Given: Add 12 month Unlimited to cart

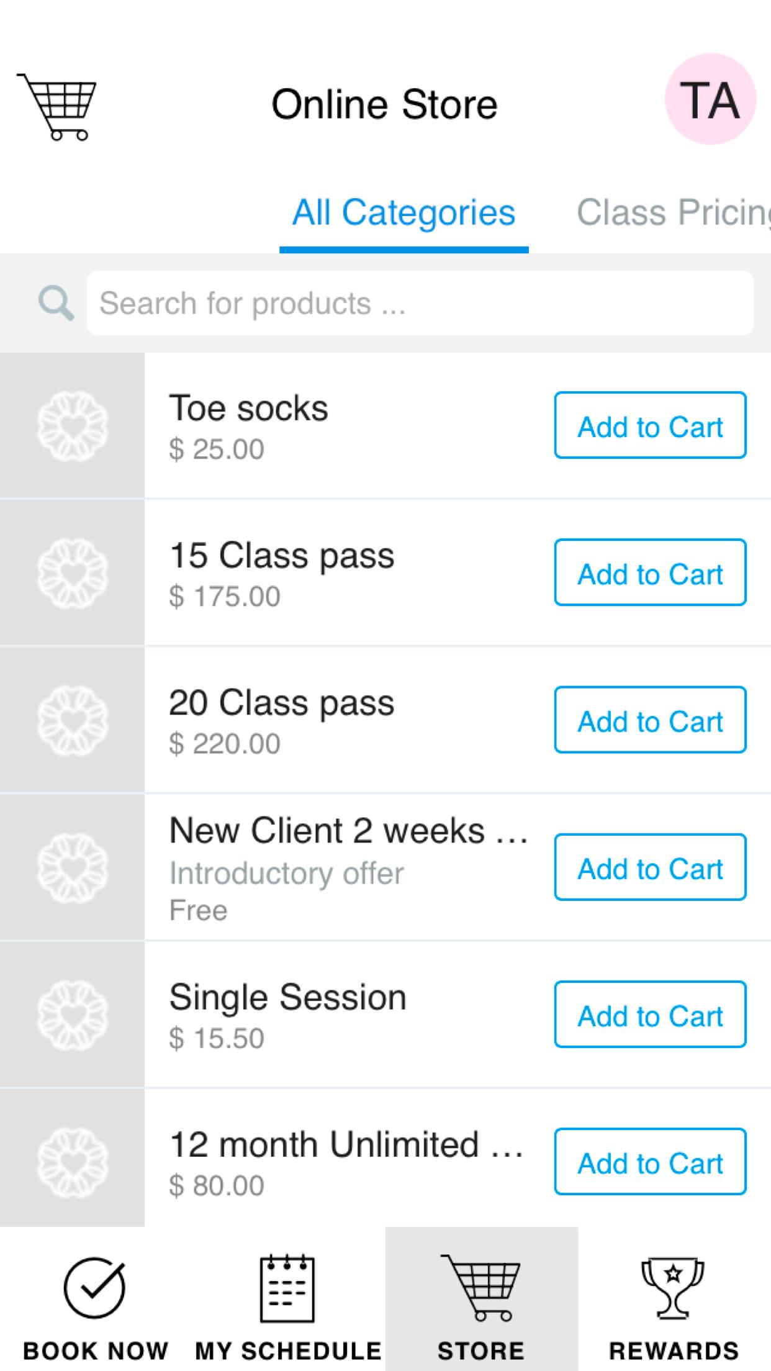Looking at the screenshot, I should (650, 1162).
